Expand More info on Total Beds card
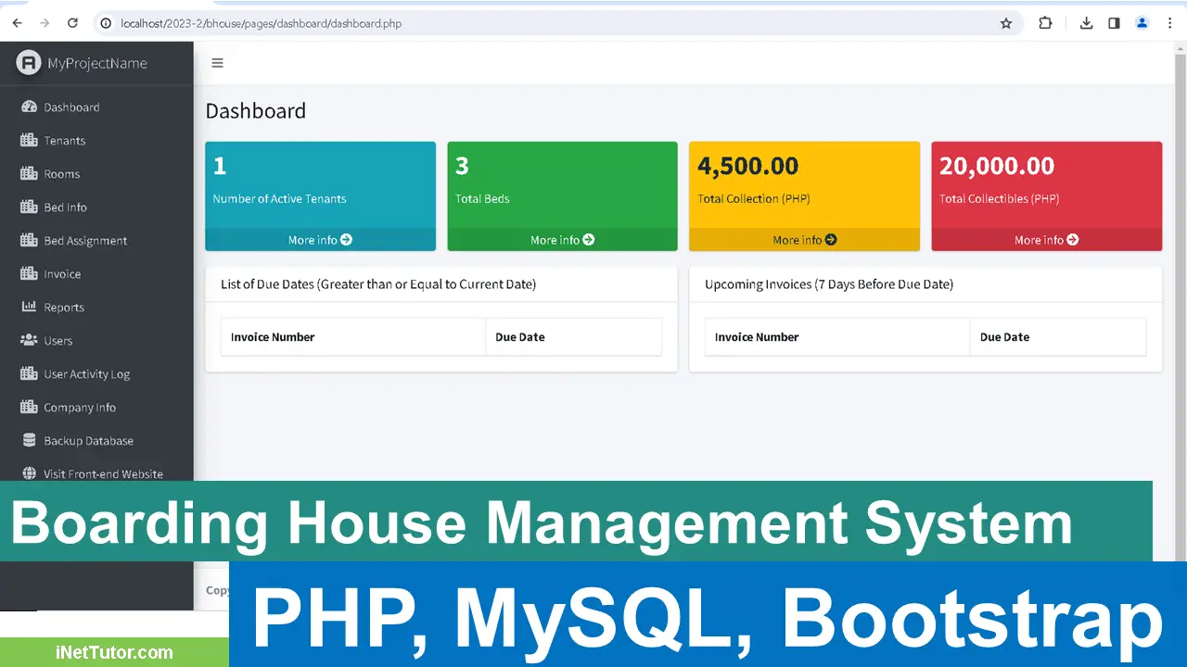The image size is (1187, 667). 562,239
